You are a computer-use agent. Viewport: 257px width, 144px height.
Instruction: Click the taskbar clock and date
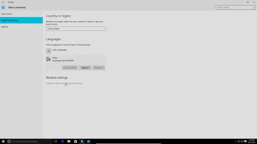pyautogui.click(x=252, y=141)
